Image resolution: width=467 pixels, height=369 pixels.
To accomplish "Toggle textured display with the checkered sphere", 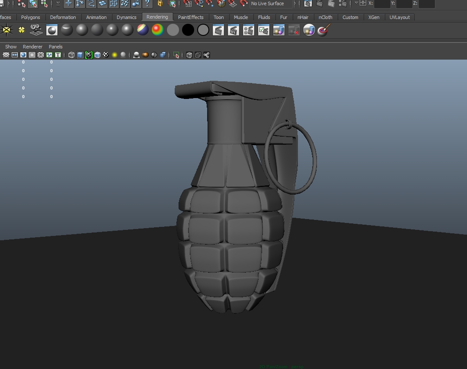I will point(106,55).
